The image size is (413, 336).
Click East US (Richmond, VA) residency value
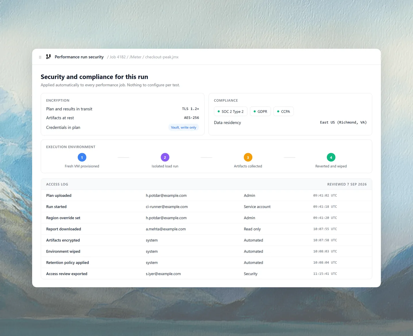[x=343, y=122]
